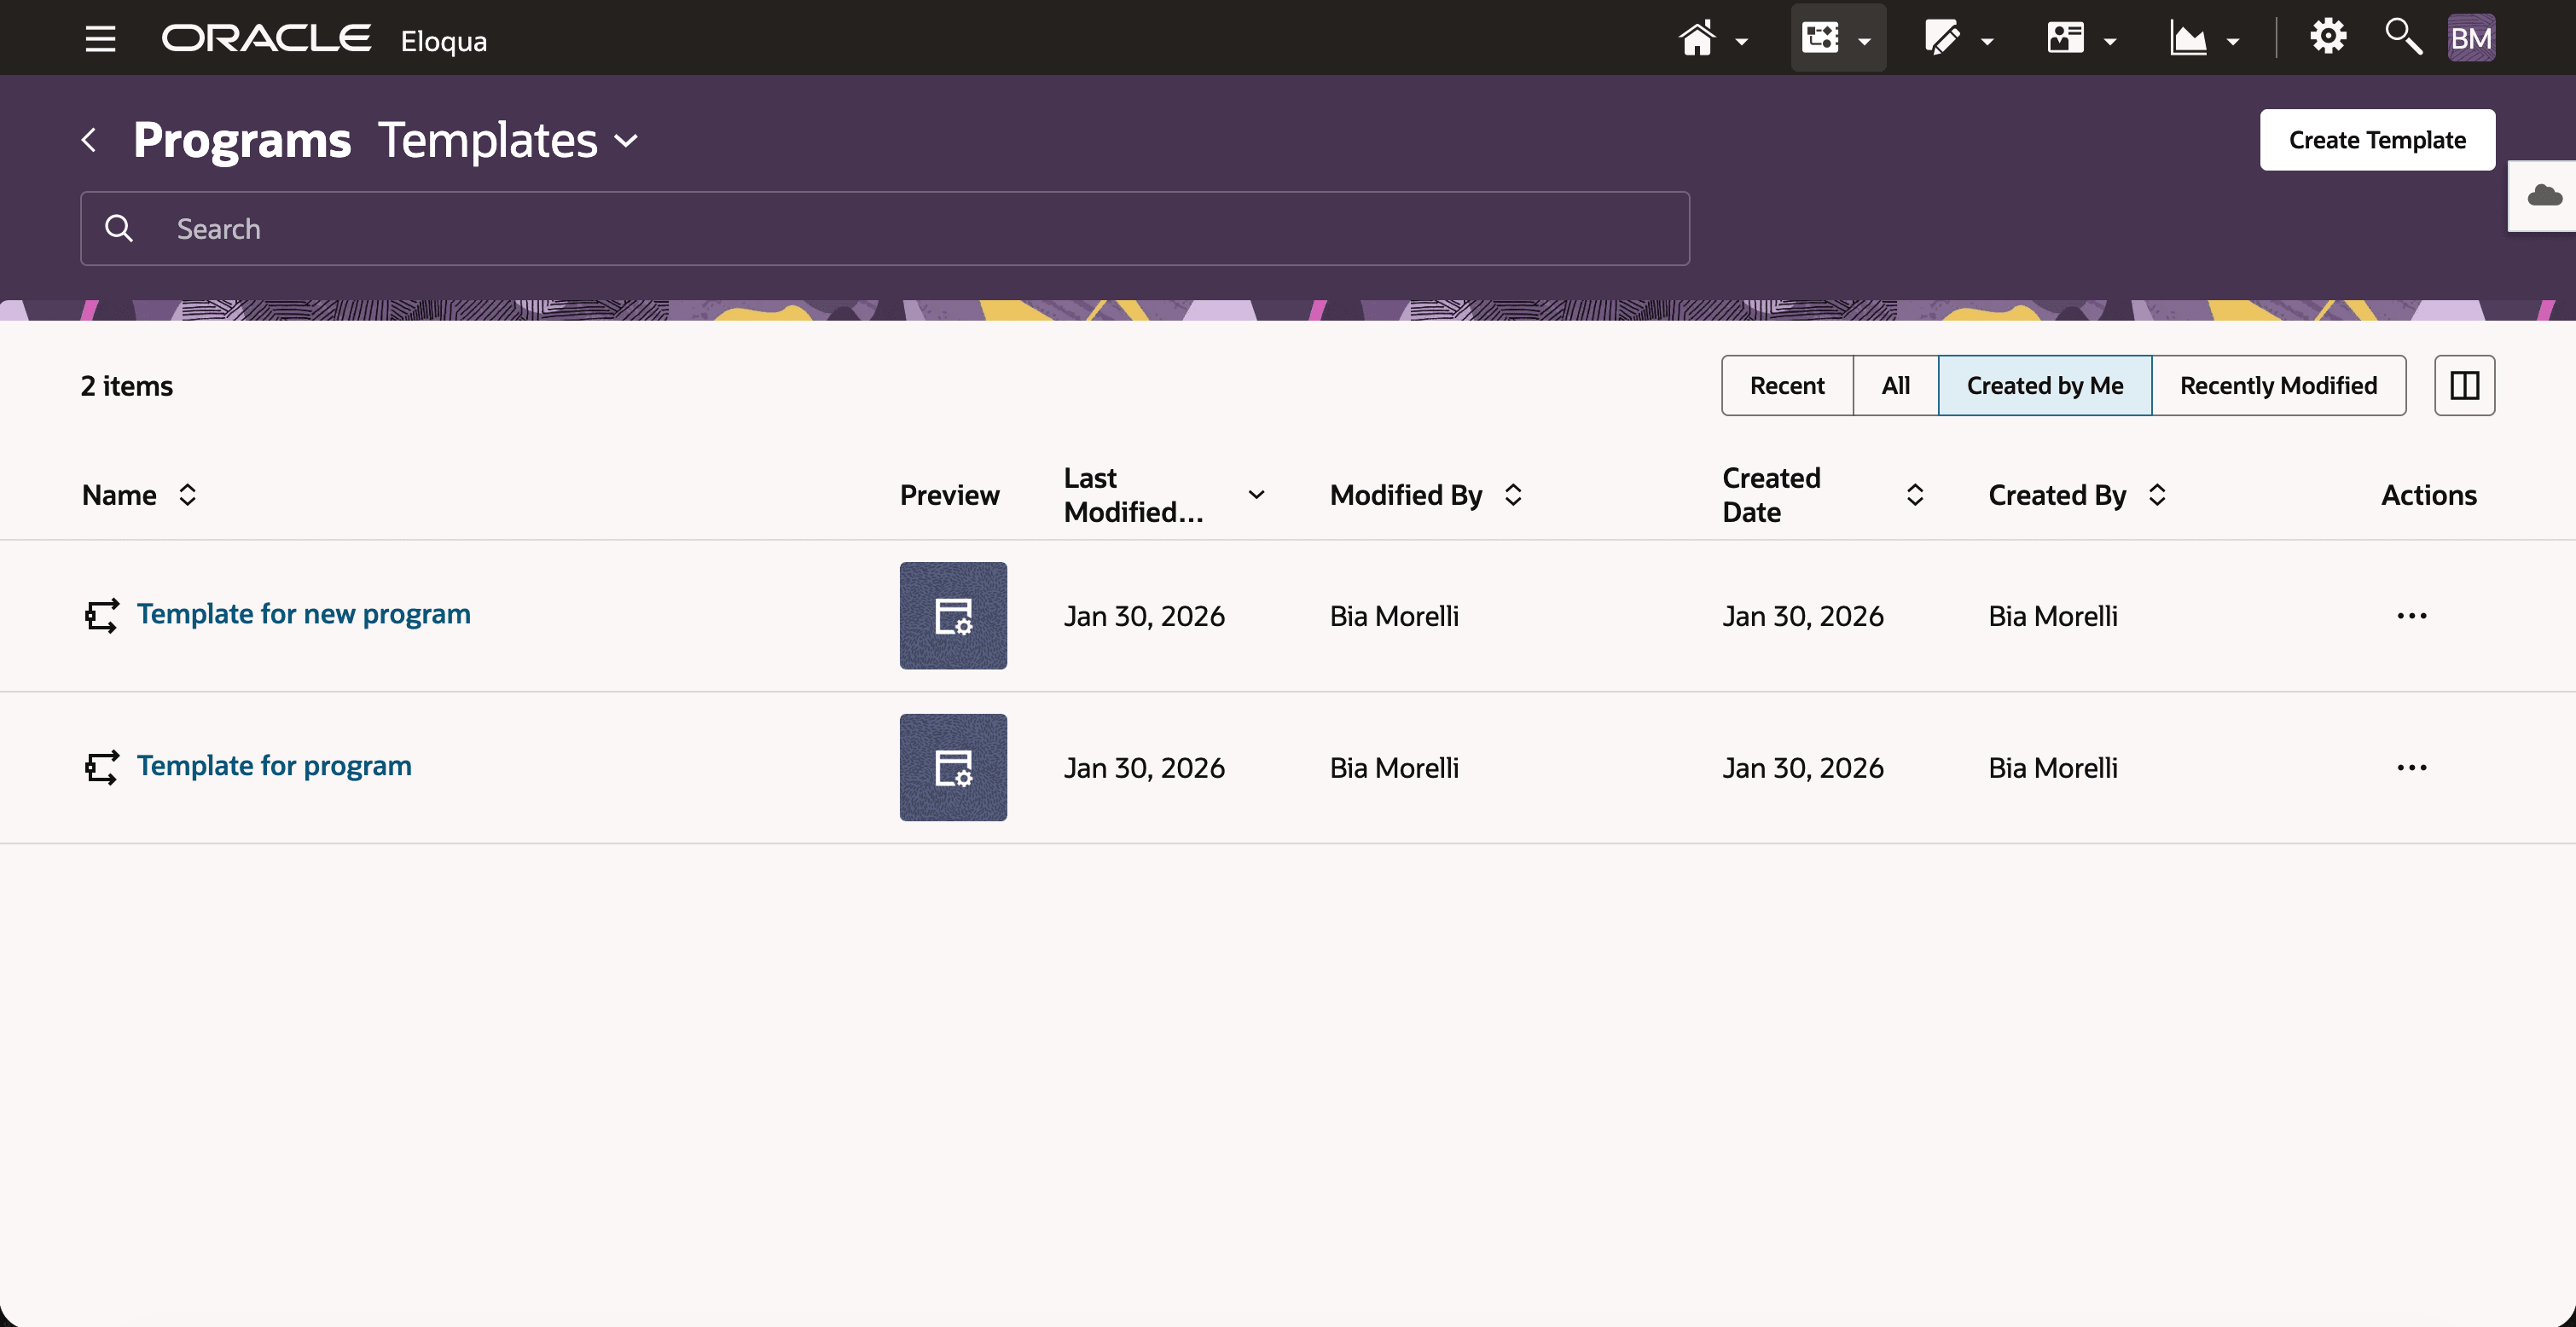2576x1327 pixels.
Task: Select the Recent filter
Action: 1787,386
